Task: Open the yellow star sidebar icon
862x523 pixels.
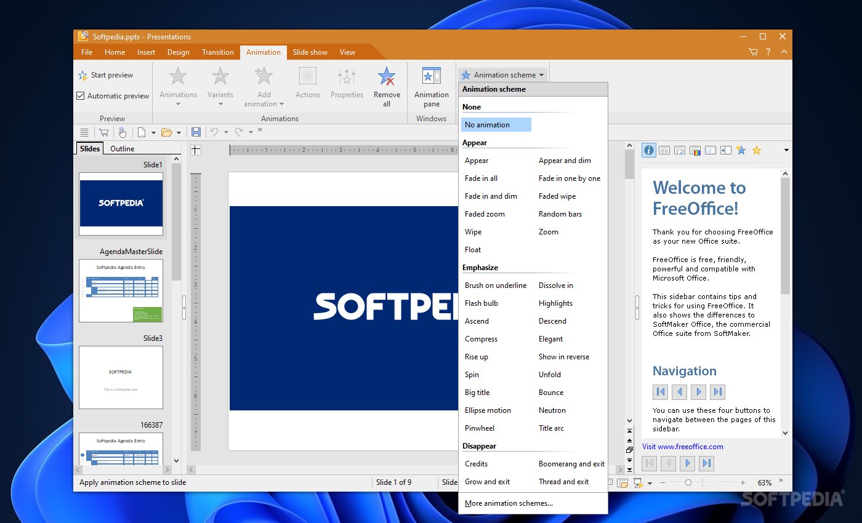Action: point(757,150)
